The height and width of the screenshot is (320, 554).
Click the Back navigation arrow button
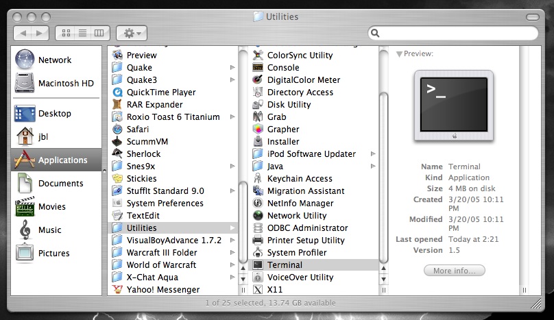pyautogui.click(x=23, y=33)
